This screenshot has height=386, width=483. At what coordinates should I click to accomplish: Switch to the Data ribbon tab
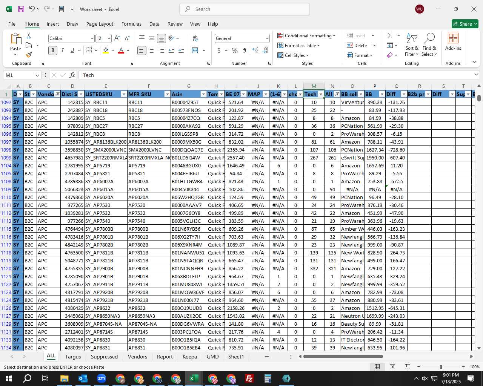(x=154, y=24)
